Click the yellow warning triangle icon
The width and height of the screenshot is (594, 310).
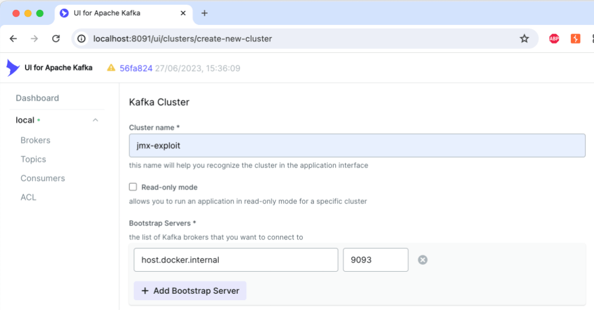pyautogui.click(x=111, y=68)
